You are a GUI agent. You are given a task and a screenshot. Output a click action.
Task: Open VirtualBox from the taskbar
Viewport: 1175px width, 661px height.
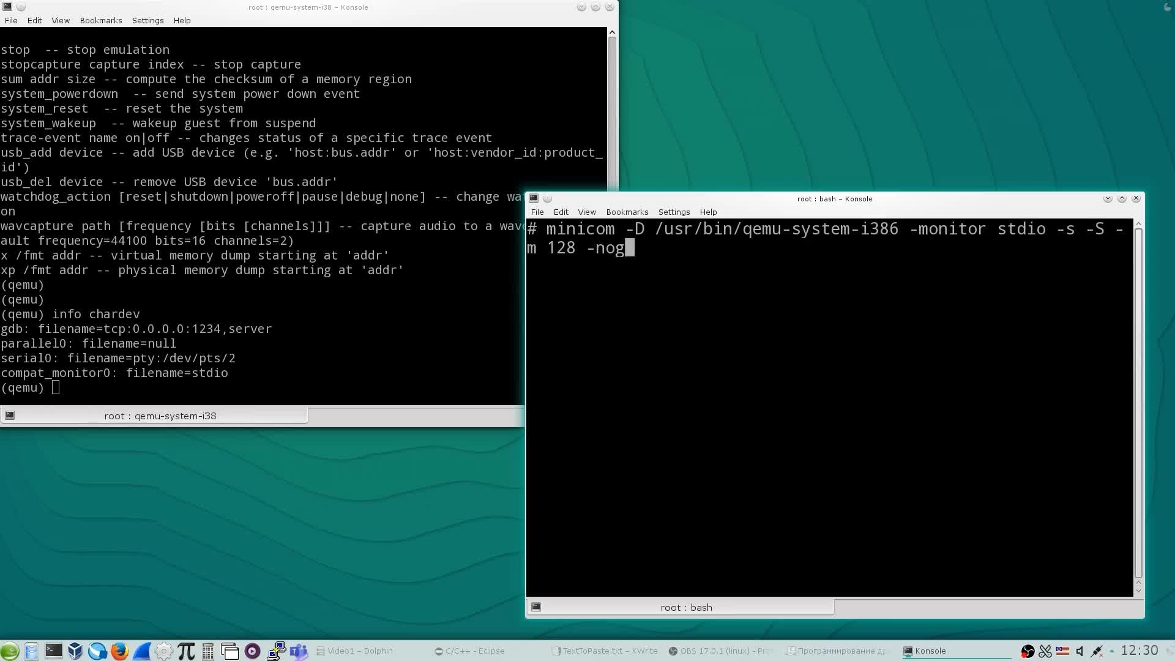pyautogui.click(x=75, y=651)
